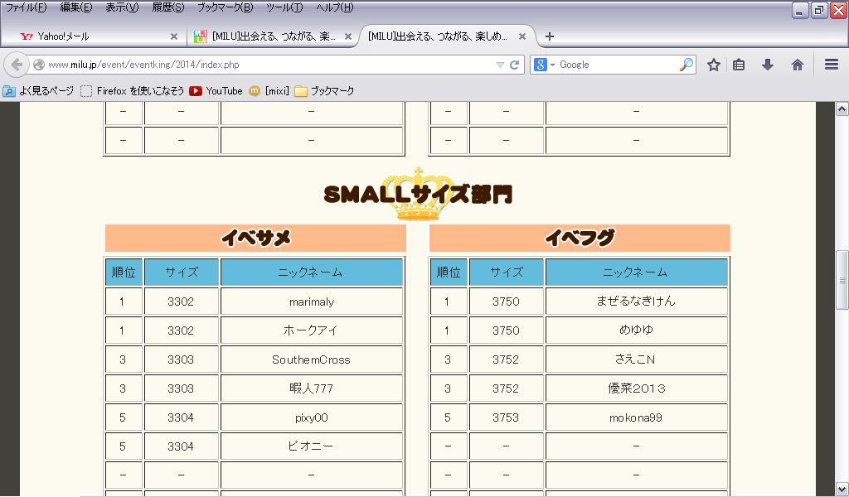
Task: Open the ブックマーク(B) menu
Action: 225,7
